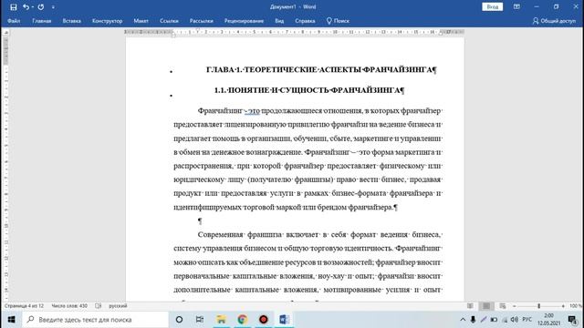Viewport: 584px width, 328px height.
Task: Open the Справка tab
Action: click(x=305, y=21)
